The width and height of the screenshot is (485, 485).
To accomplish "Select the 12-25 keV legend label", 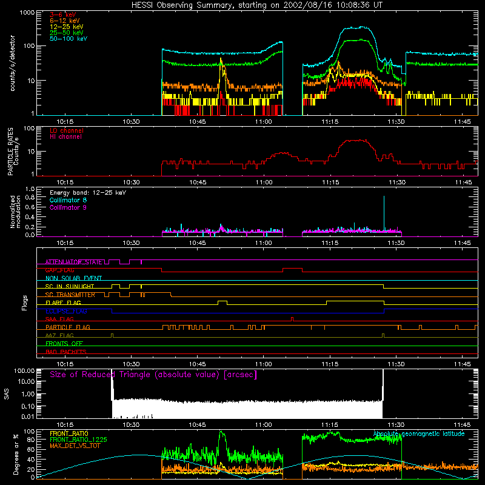I will (x=67, y=27).
